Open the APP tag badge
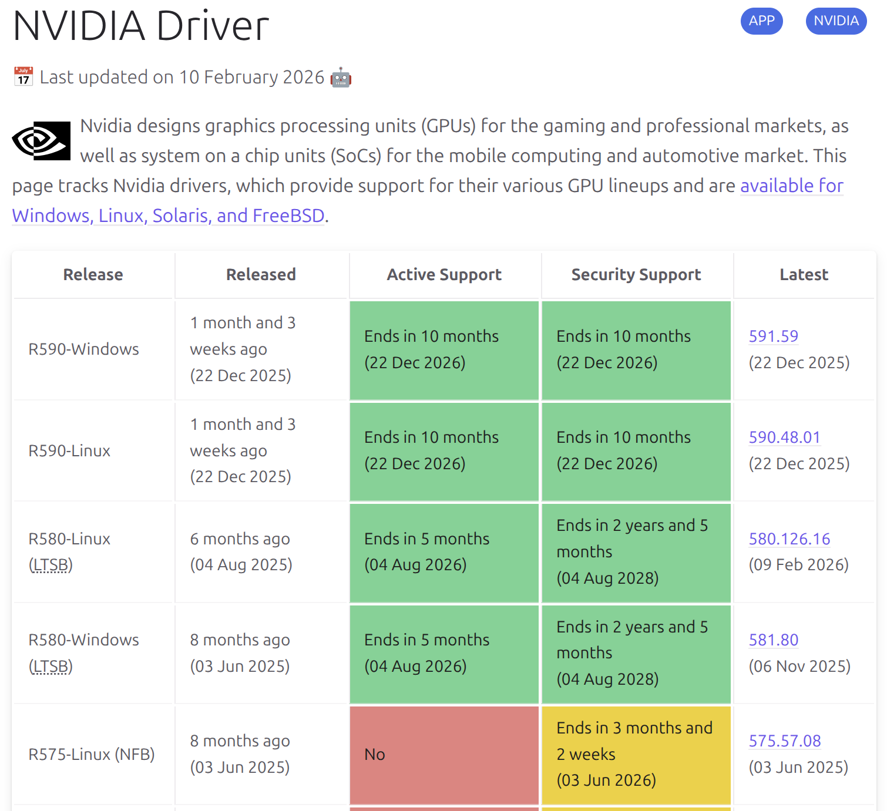 pyautogui.click(x=761, y=21)
